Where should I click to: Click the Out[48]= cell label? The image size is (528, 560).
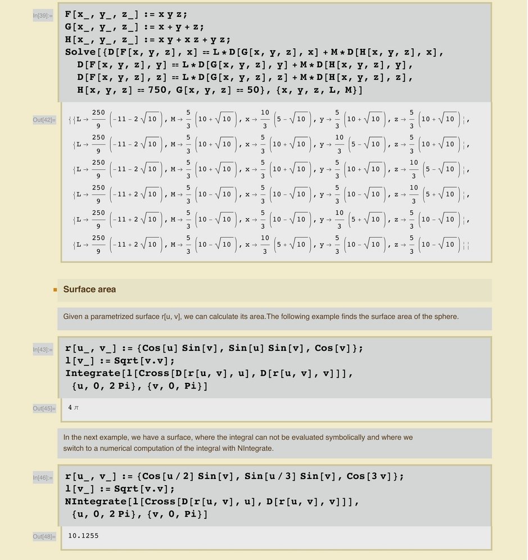[44, 537]
